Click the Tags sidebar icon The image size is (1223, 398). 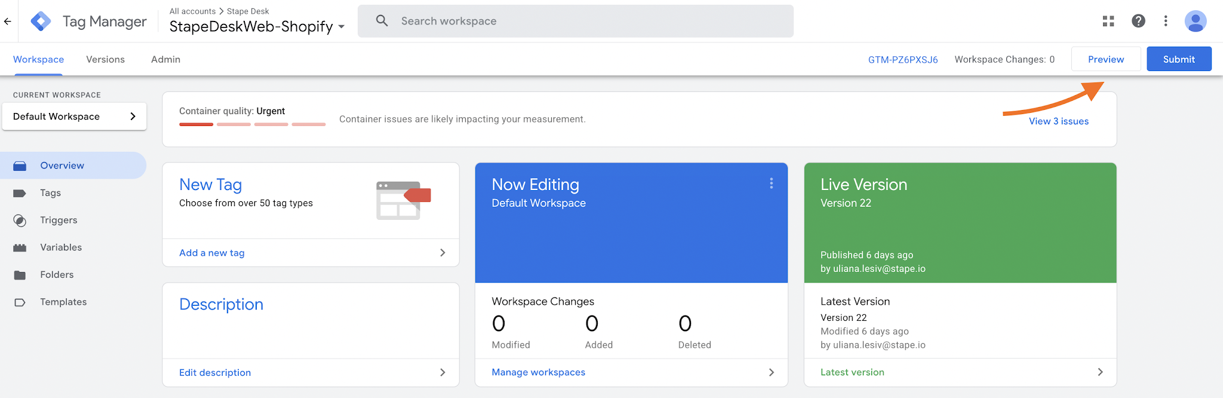point(20,193)
